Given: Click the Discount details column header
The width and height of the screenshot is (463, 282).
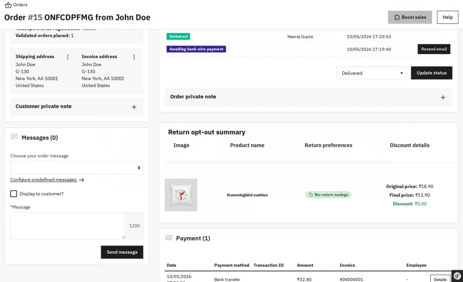Looking at the screenshot, I should coord(410,145).
